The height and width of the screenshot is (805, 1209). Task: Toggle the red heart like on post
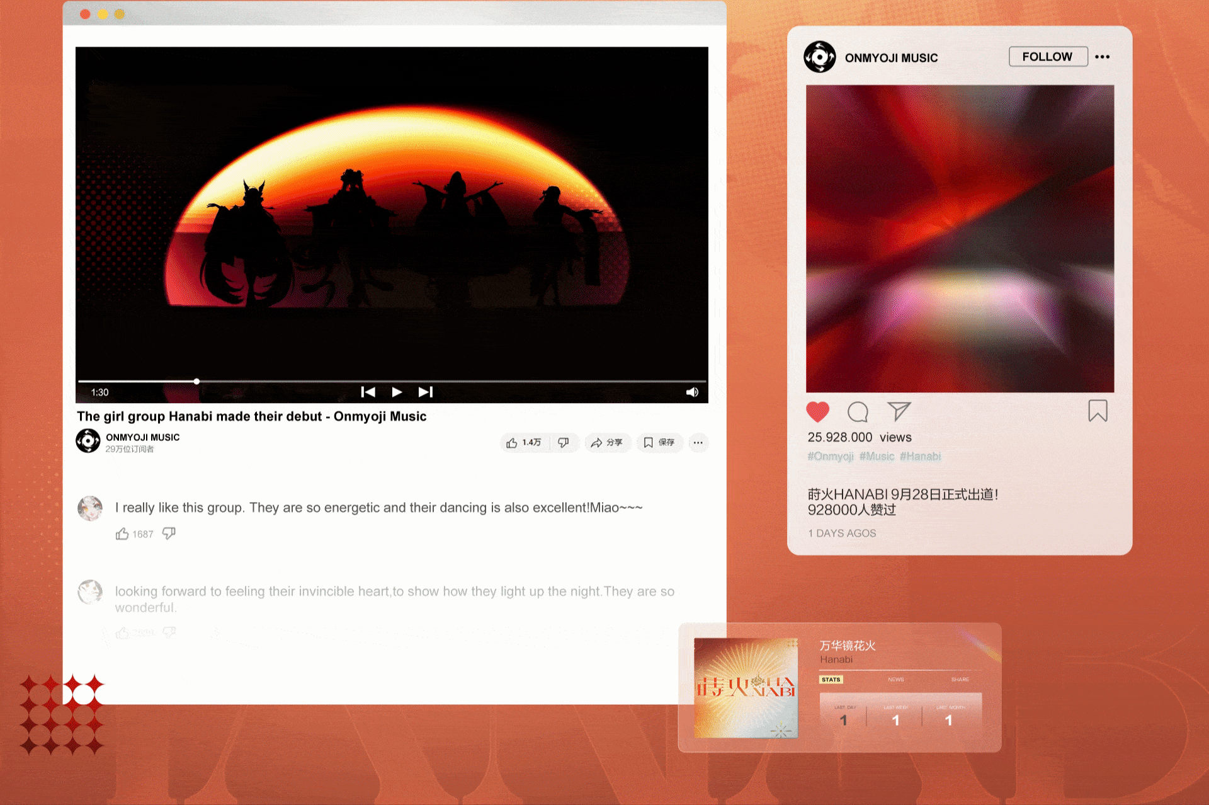817,412
